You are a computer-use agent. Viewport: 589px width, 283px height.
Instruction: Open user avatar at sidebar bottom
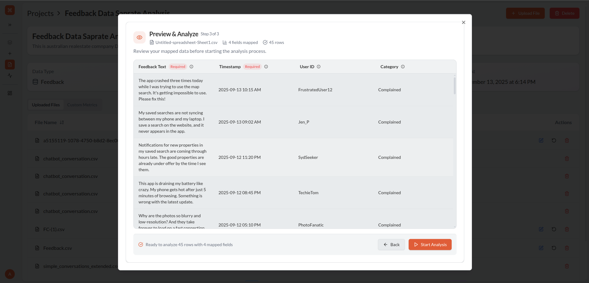[x=10, y=274]
